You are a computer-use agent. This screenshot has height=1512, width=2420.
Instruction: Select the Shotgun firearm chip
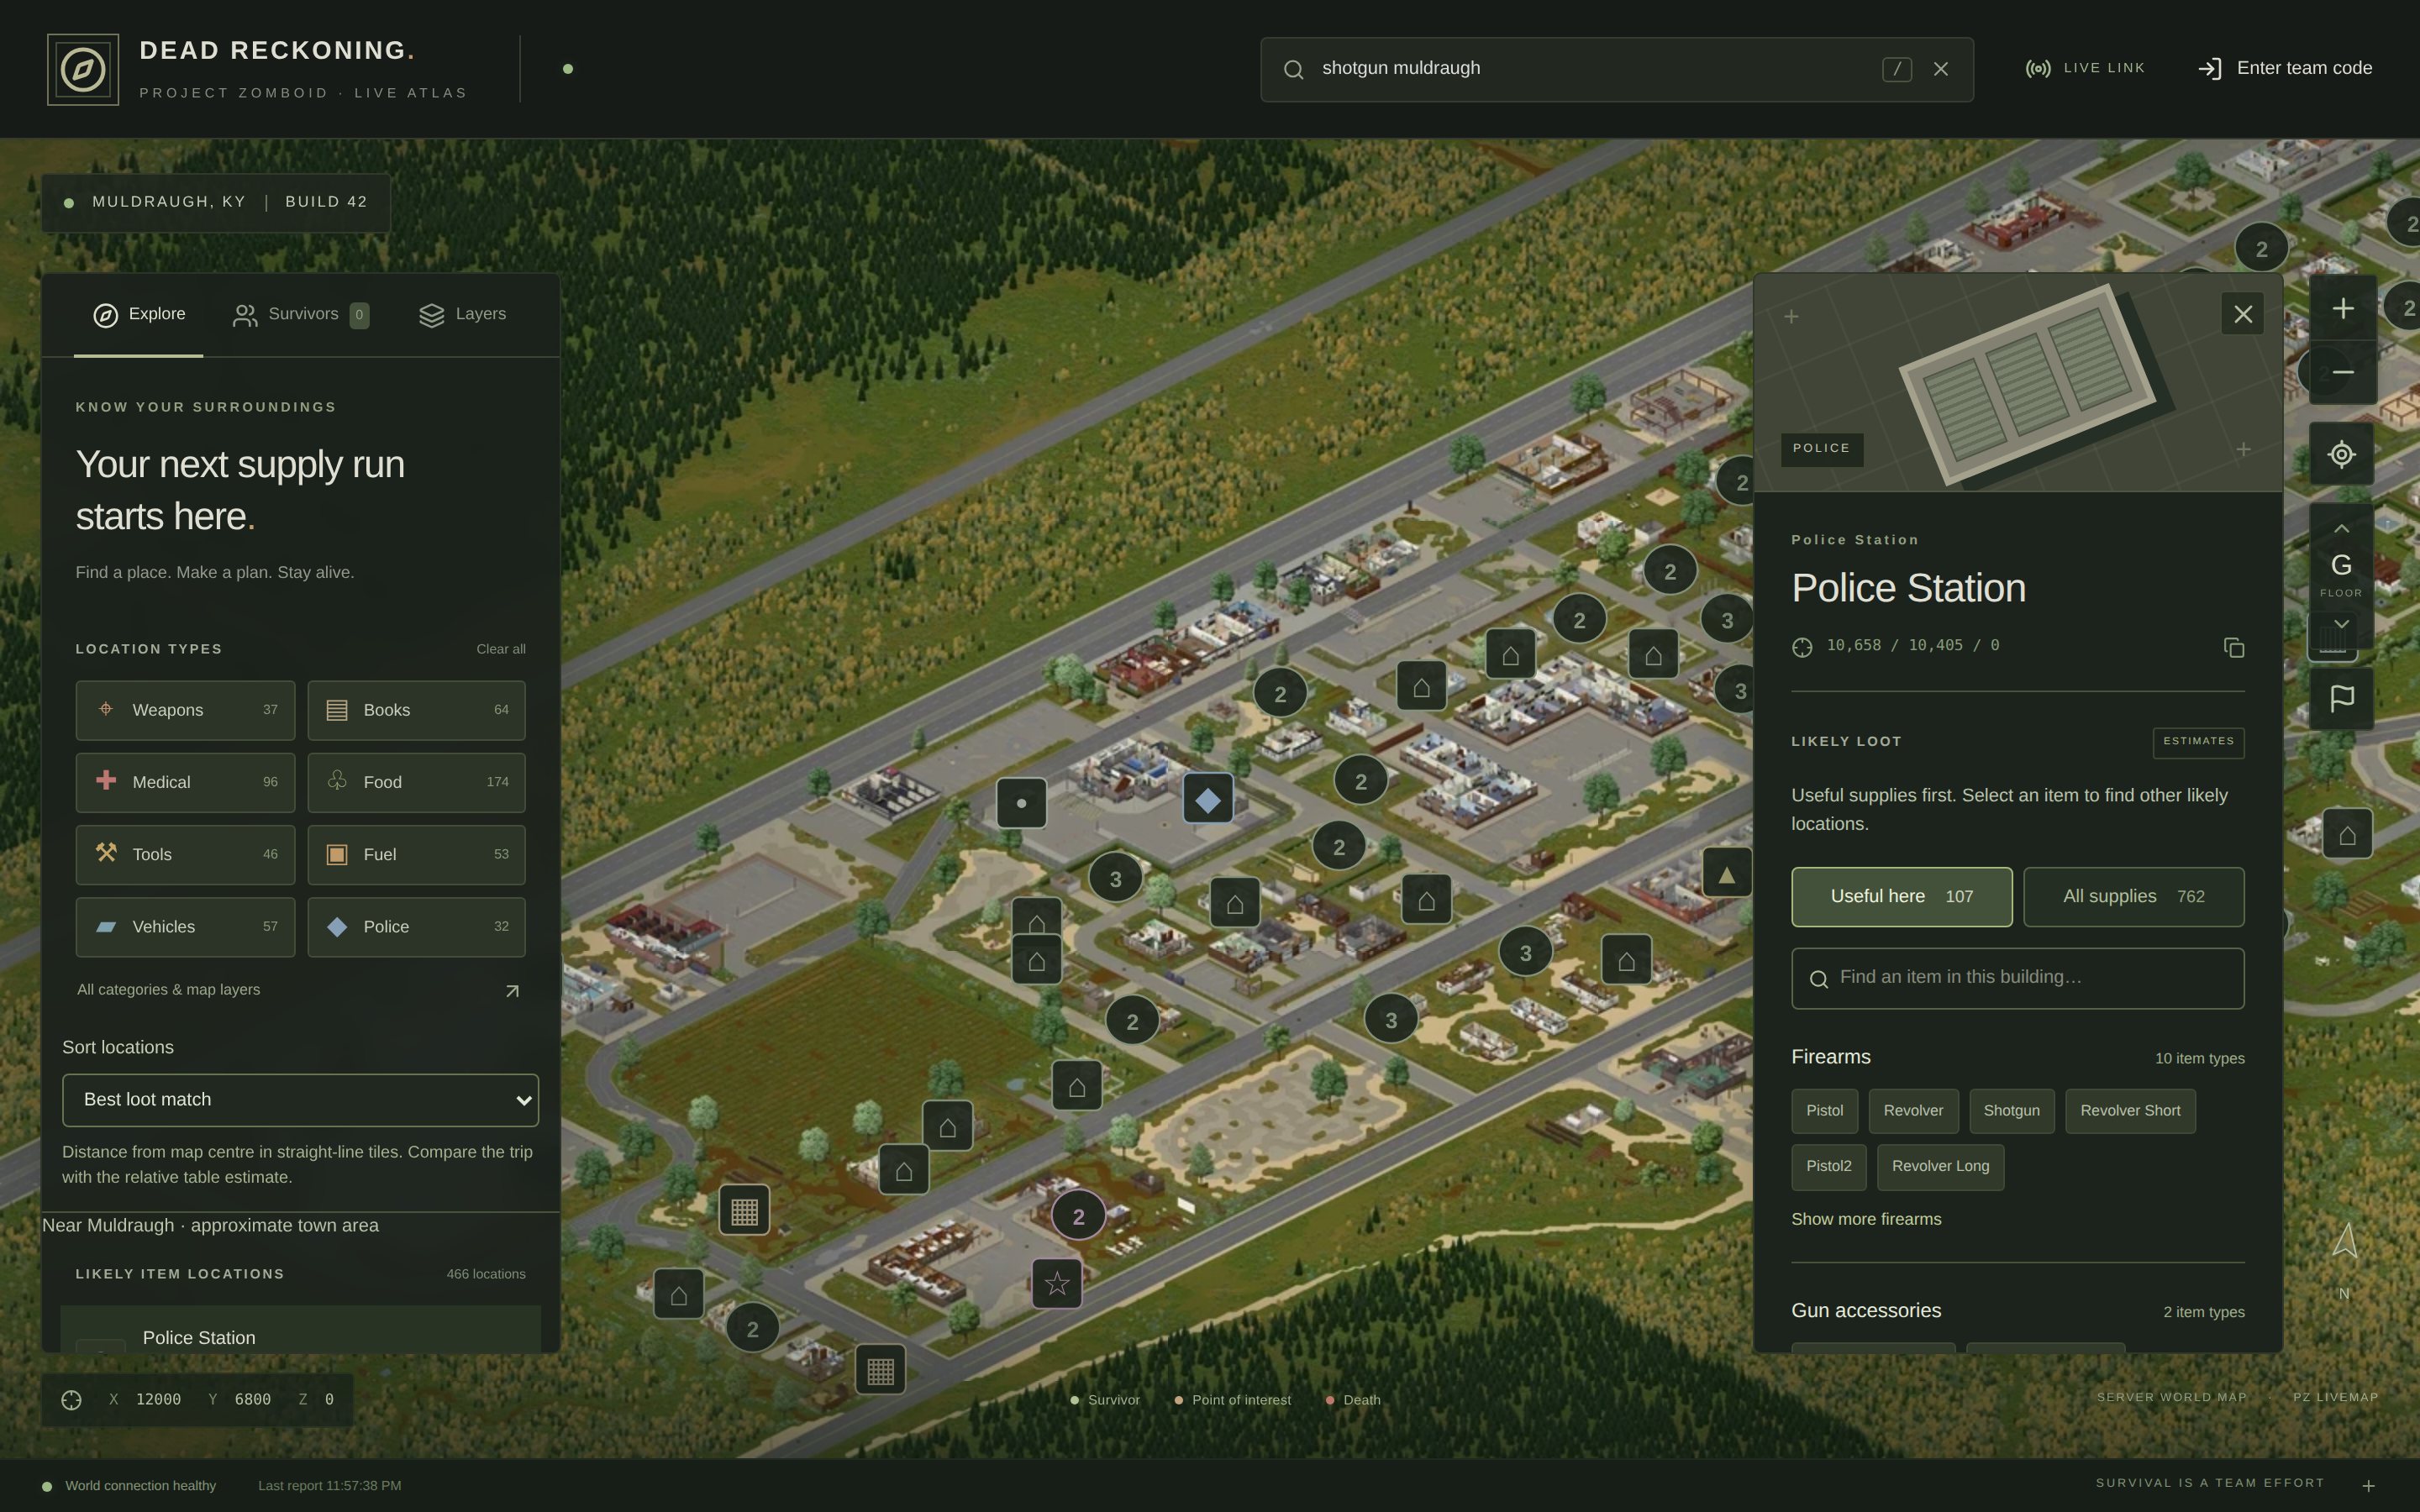[2011, 1111]
